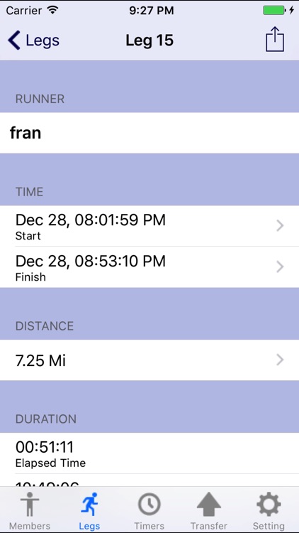This screenshot has width=299, height=533.
Task: Tap the battery indicator in status bar
Action: click(274, 11)
